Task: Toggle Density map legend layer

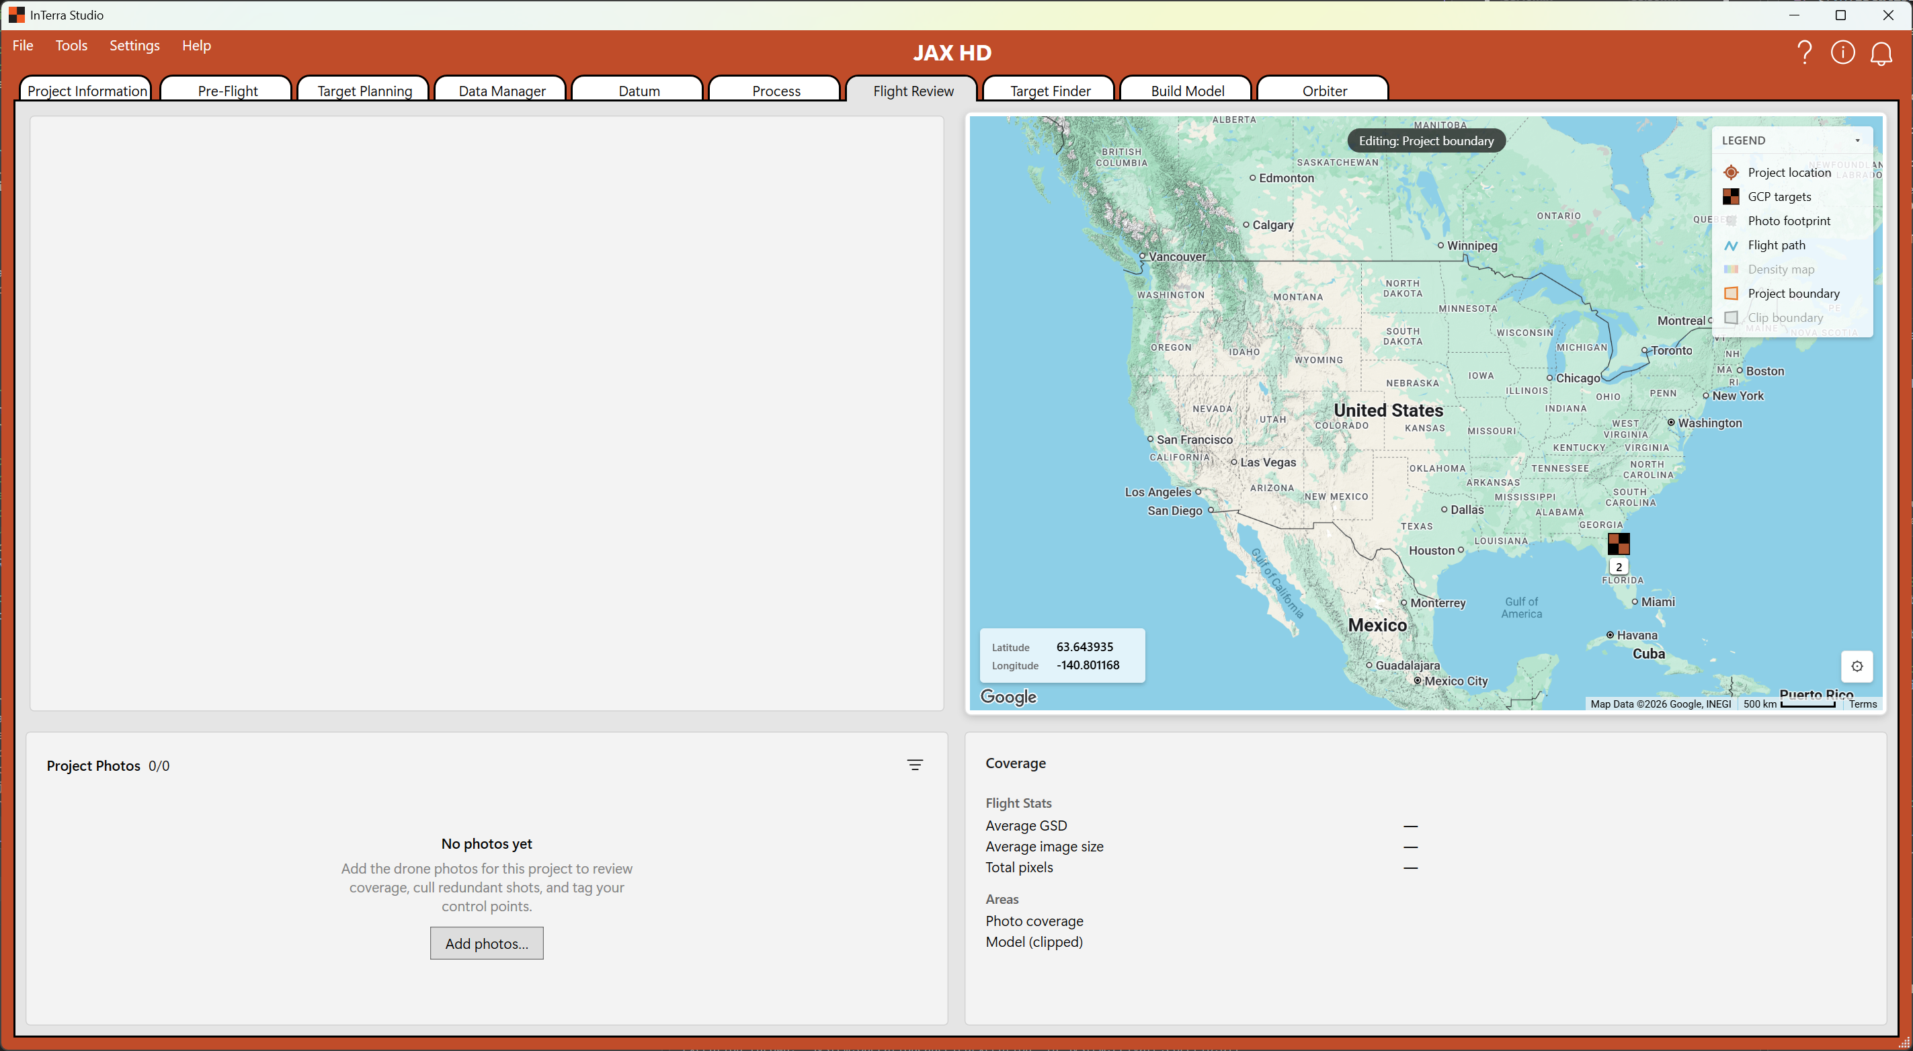Action: click(1768, 269)
